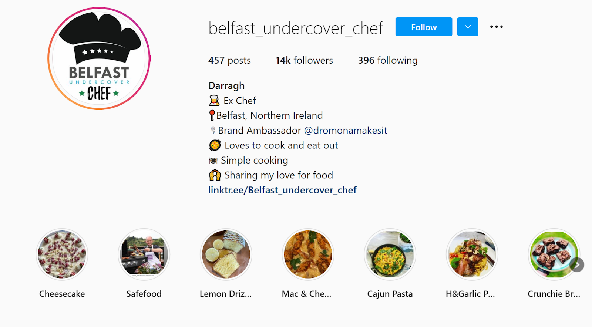View the Lemon Drizzle highlight circle
The height and width of the screenshot is (327, 592).
tap(226, 254)
